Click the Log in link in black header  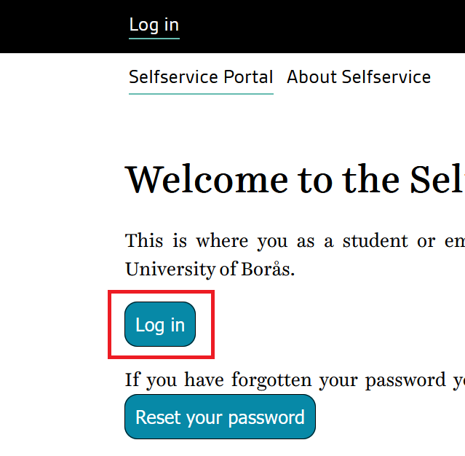[x=154, y=25]
